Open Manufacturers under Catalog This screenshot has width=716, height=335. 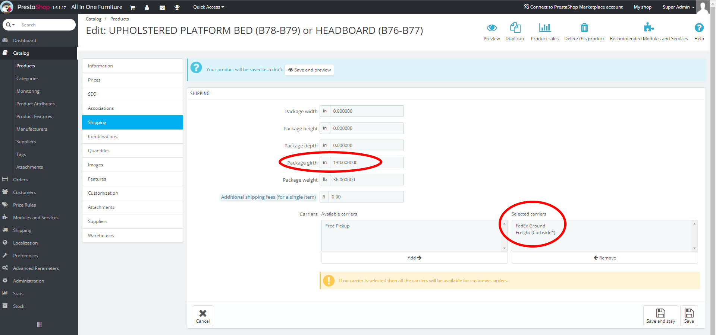pyautogui.click(x=32, y=129)
